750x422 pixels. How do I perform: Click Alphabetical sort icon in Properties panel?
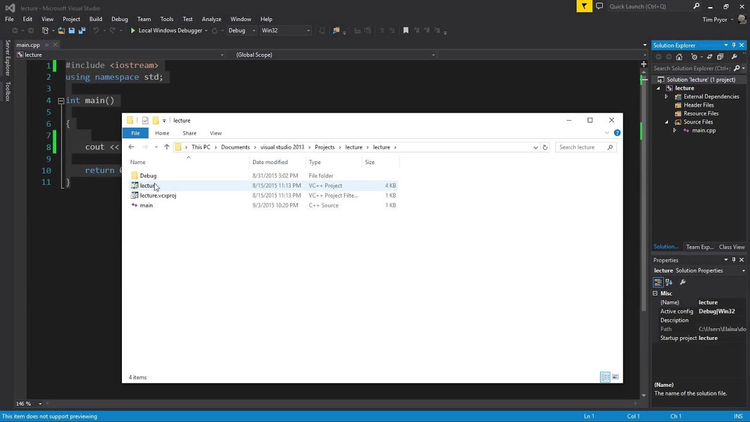(669, 282)
